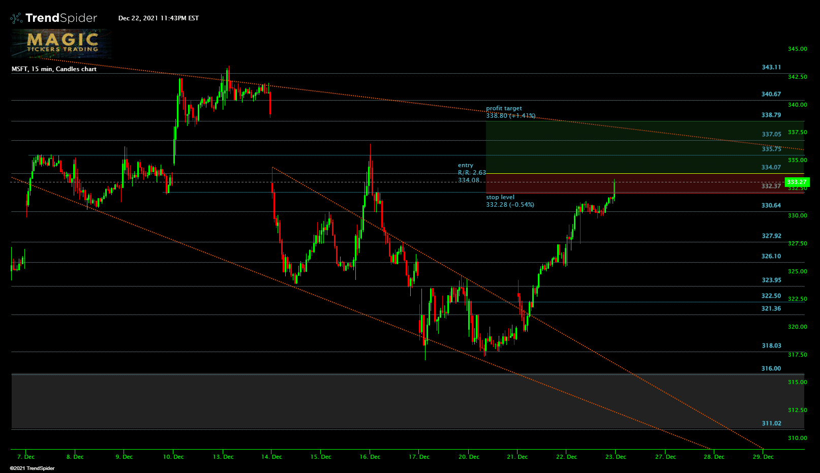Click the 15. Dec date label
This screenshot has width=820, height=473.
[321, 457]
